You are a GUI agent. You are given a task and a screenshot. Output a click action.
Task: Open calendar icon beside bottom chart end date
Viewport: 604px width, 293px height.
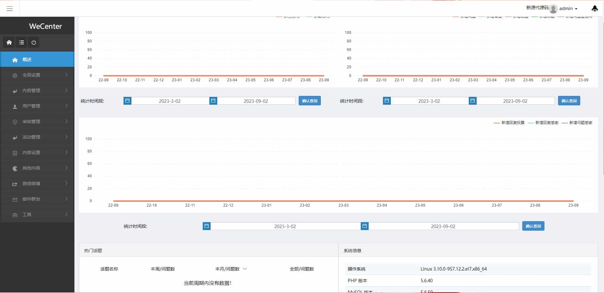tap(365, 226)
